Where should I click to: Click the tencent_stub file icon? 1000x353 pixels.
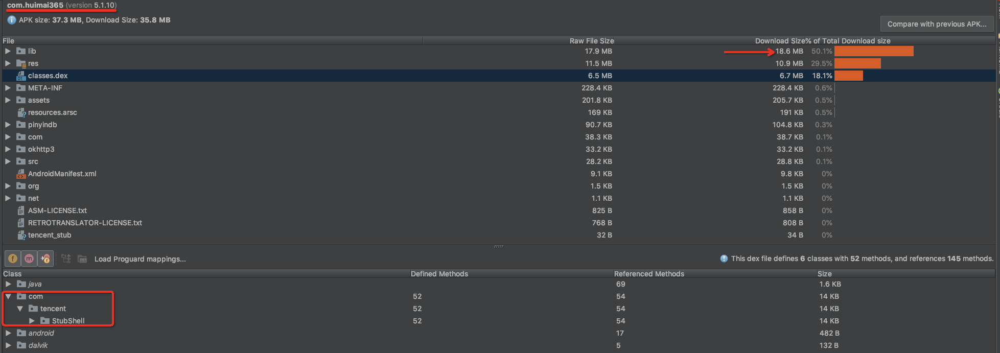[x=21, y=235]
